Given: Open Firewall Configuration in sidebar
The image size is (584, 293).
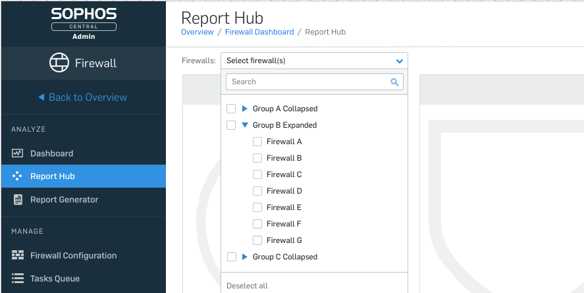Looking at the screenshot, I should (84, 255).
